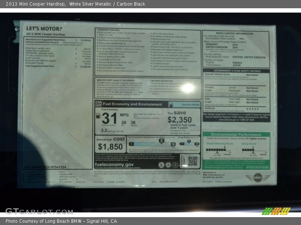Click the 'Smog Score' bar

click(x=248, y=150)
